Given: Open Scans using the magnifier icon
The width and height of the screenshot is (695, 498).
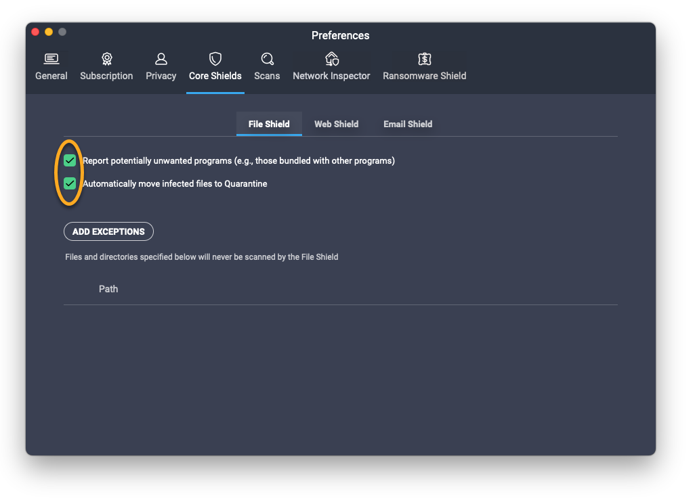Looking at the screenshot, I should [x=267, y=59].
